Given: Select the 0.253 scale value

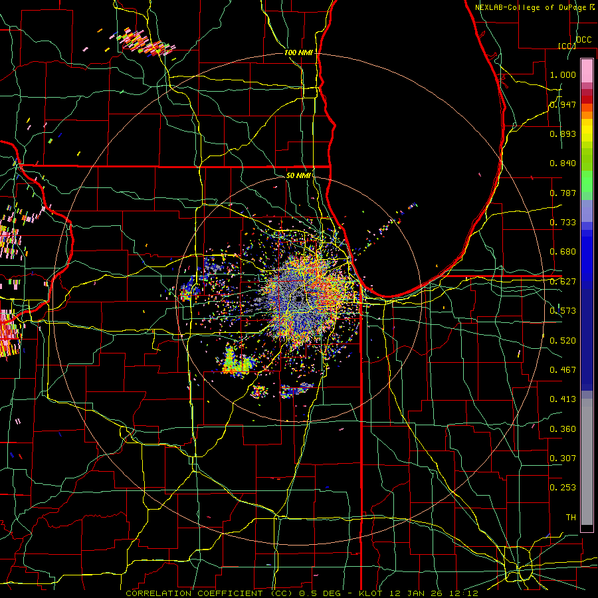Looking at the screenshot, I should pos(563,488).
